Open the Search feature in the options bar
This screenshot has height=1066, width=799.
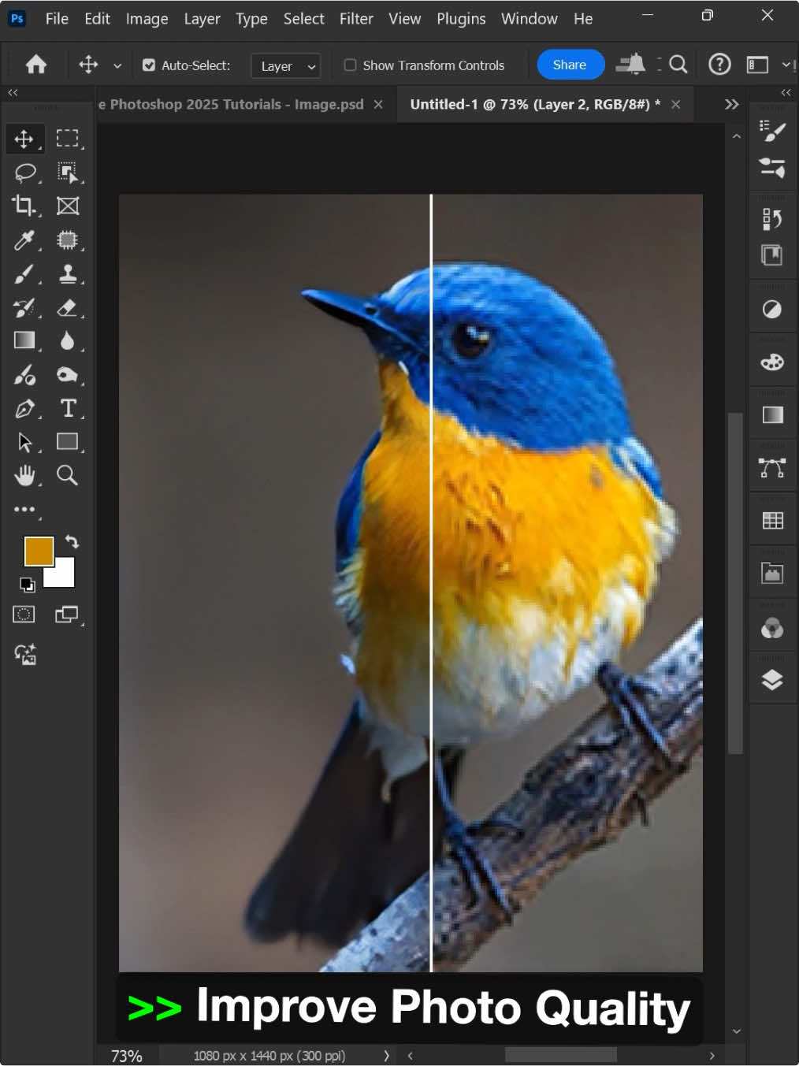pos(677,65)
